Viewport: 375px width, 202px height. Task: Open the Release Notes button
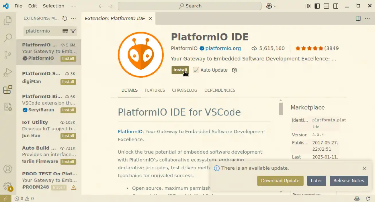pos(349,181)
